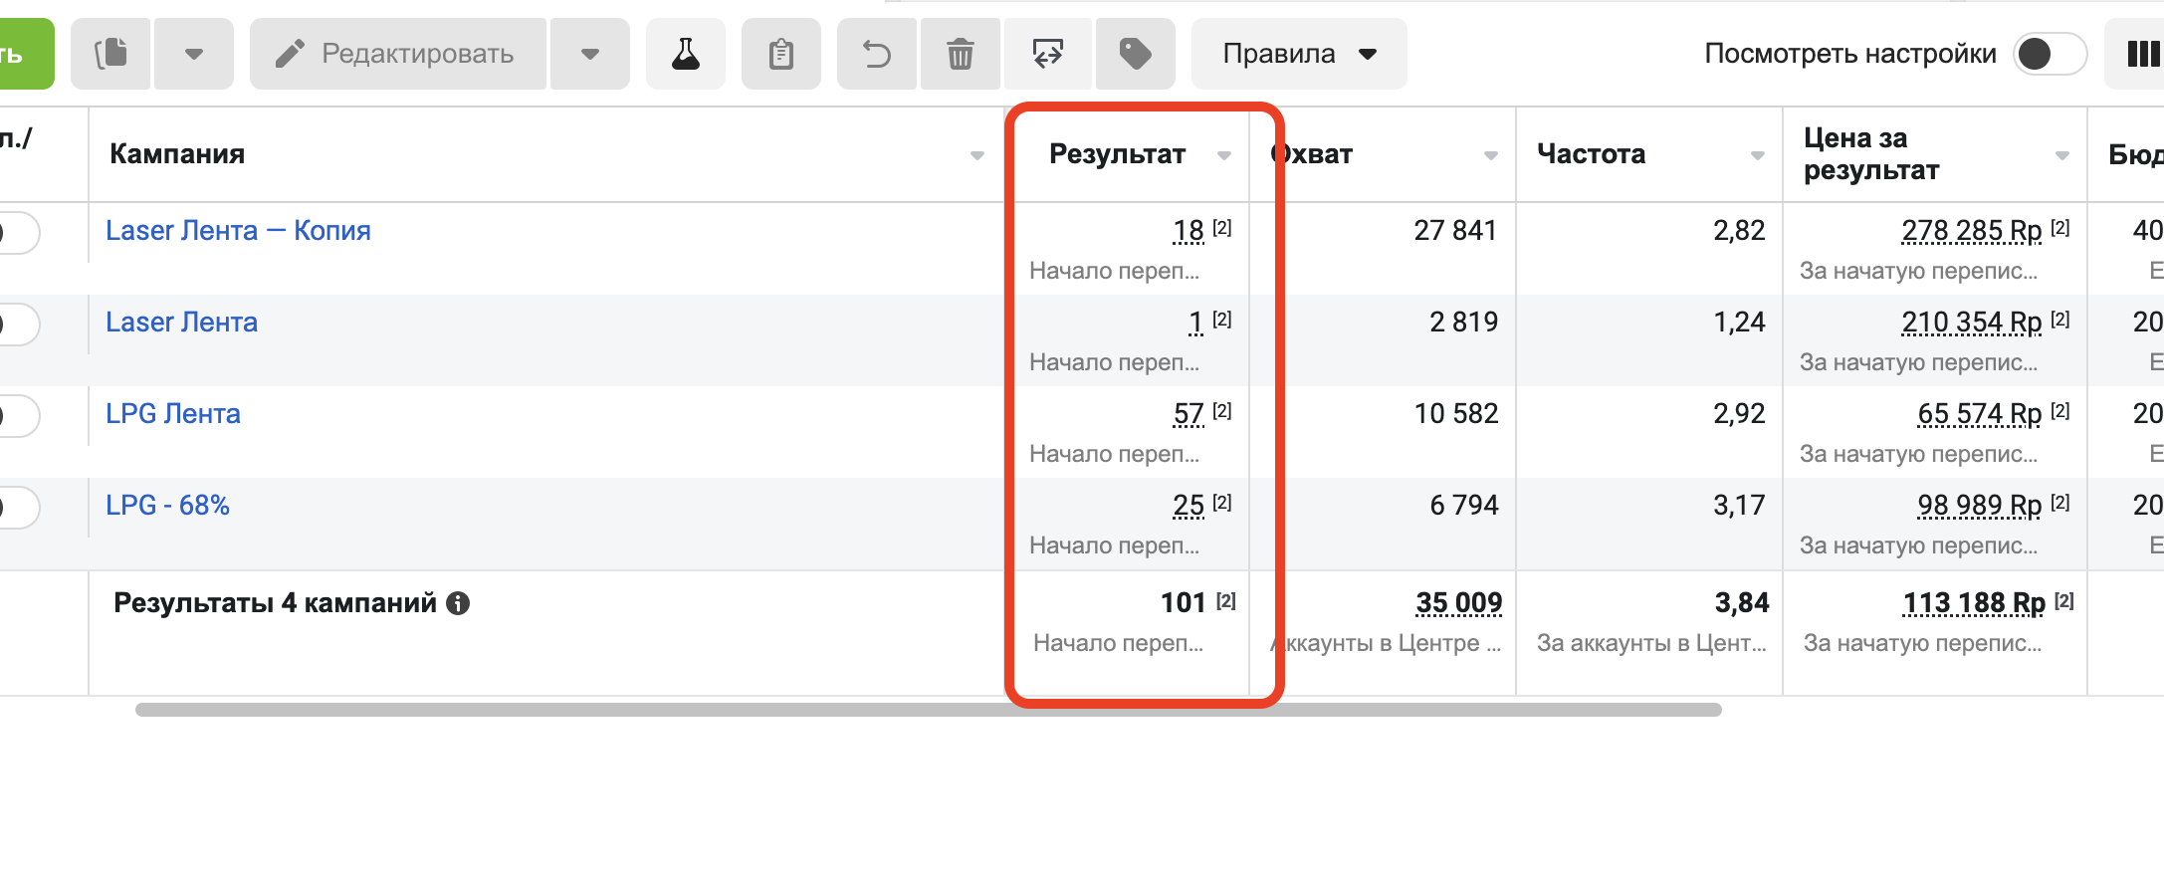The image size is (2164, 870).
Task: Click the reach value 27 841
Action: coord(1455,231)
